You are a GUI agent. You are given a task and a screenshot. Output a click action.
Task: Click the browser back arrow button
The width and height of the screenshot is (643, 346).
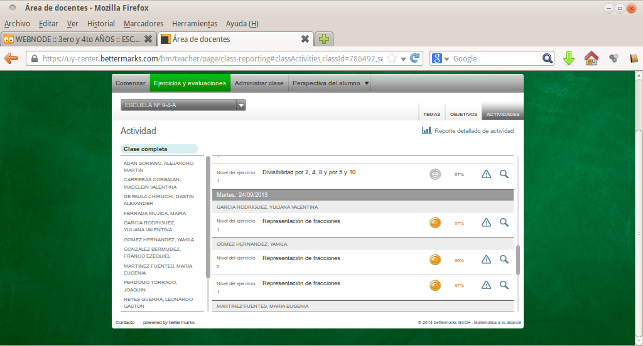(11, 58)
